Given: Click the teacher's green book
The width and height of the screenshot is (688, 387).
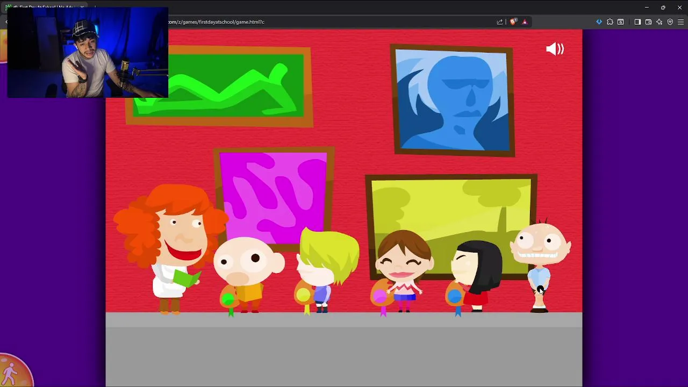Looking at the screenshot, I should tap(185, 278).
